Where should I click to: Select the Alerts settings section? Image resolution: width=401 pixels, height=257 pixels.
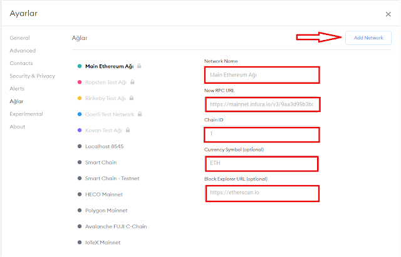[17, 89]
